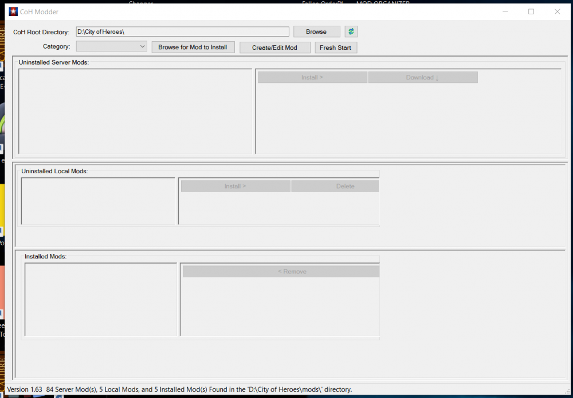Click the Remove button for installed mods
Screen dimensions: 573x398
[281, 272]
